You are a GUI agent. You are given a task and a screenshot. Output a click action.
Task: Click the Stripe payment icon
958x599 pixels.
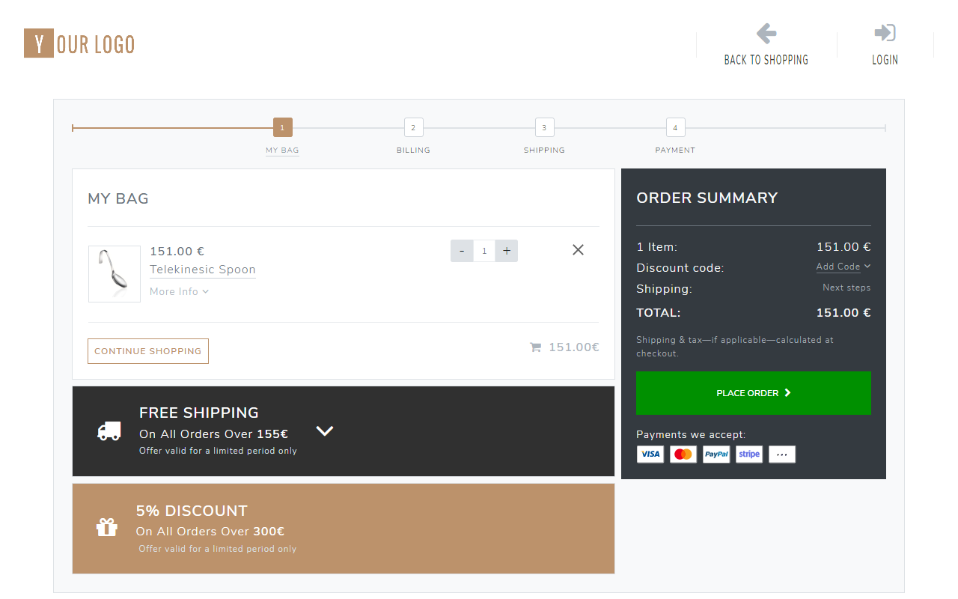click(x=749, y=454)
